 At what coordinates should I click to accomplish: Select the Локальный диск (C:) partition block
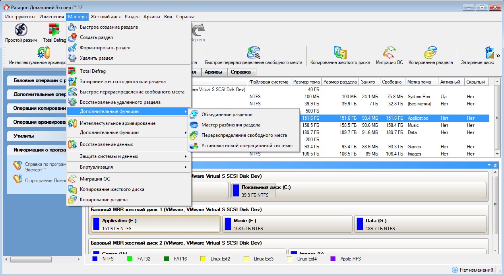[358, 191]
